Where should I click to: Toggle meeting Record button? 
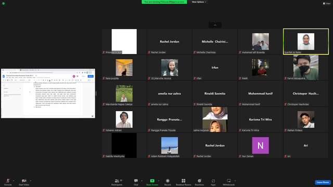tap(168, 182)
